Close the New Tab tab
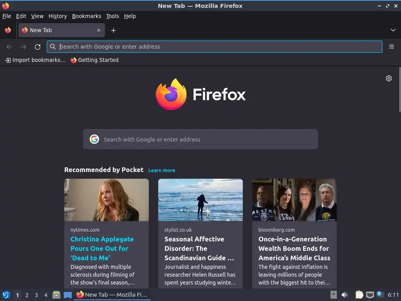The width and height of the screenshot is (401, 301). [99, 30]
